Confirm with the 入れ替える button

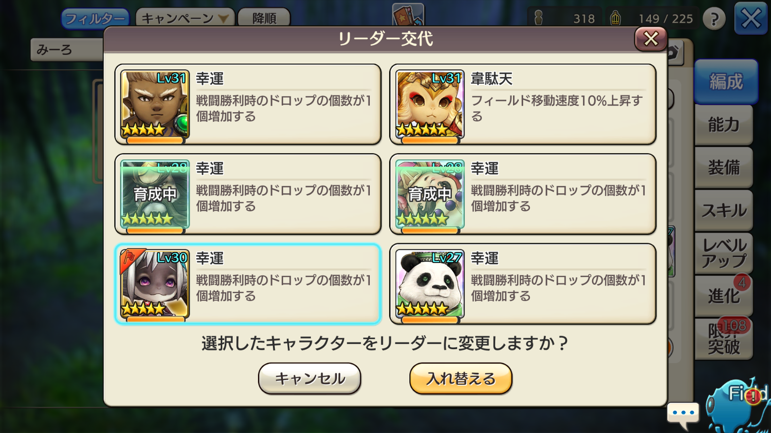(x=461, y=379)
